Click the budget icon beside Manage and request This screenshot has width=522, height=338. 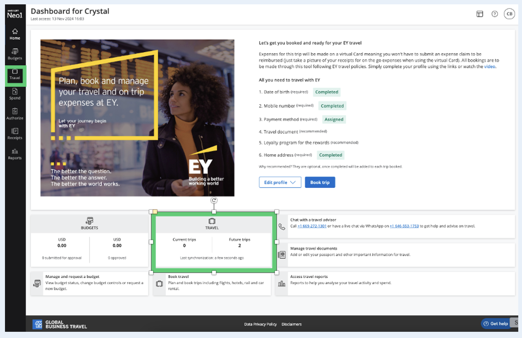(37, 283)
